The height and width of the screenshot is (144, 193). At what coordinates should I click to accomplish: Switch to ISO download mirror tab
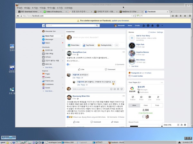(x=30, y=12)
